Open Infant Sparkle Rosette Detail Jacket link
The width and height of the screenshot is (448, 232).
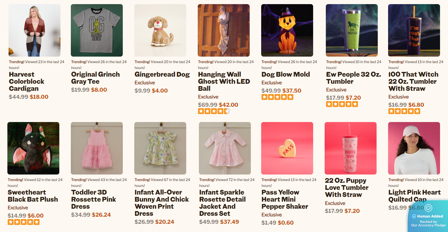pyautogui.click(x=222, y=203)
